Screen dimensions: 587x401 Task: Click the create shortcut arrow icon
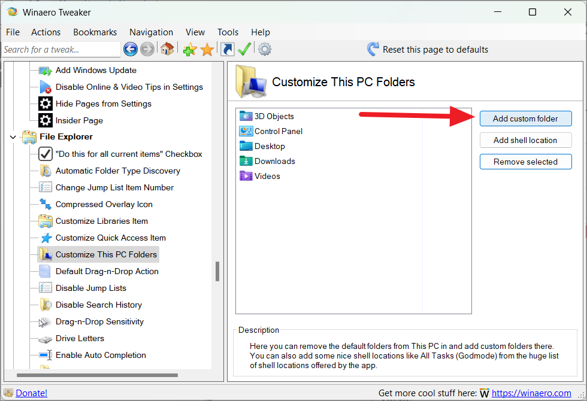pyautogui.click(x=227, y=49)
